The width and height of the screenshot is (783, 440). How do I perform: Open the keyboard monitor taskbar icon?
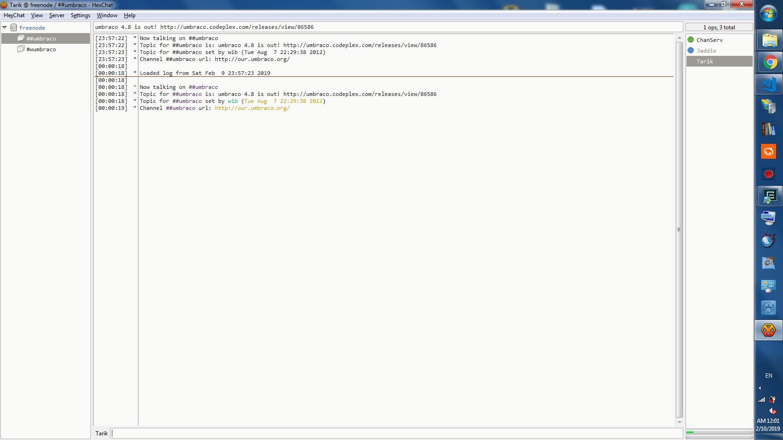[x=769, y=218]
